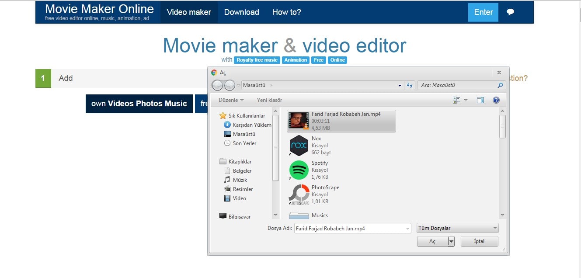This screenshot has width=581, height=278.
Task: Select the Nox shortcut icon
Action: pyautogui.click(x=299, y=146)
